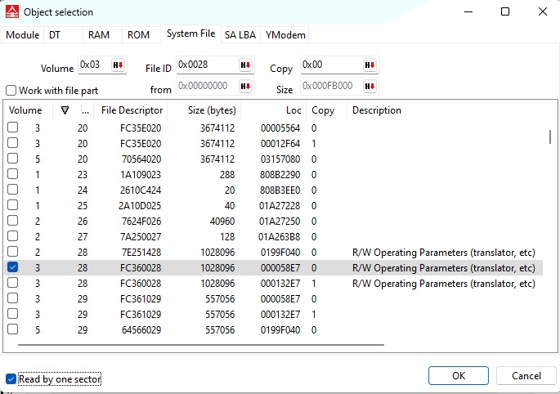
Task: Switch to the Module tab
Action: click(23, 35)
